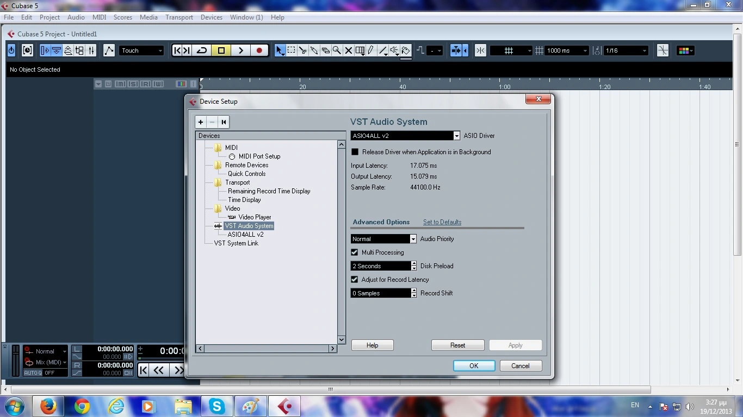Toggle Adjust for Record Latency checkbox
Image resolution: width=743 pixels, height=417 pixels.
click(355, 280)
